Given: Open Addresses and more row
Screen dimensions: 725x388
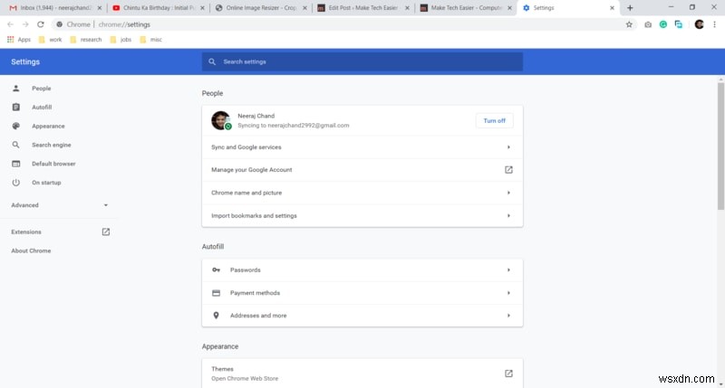Looking at the screenshot, I should (x=362, y=316).
